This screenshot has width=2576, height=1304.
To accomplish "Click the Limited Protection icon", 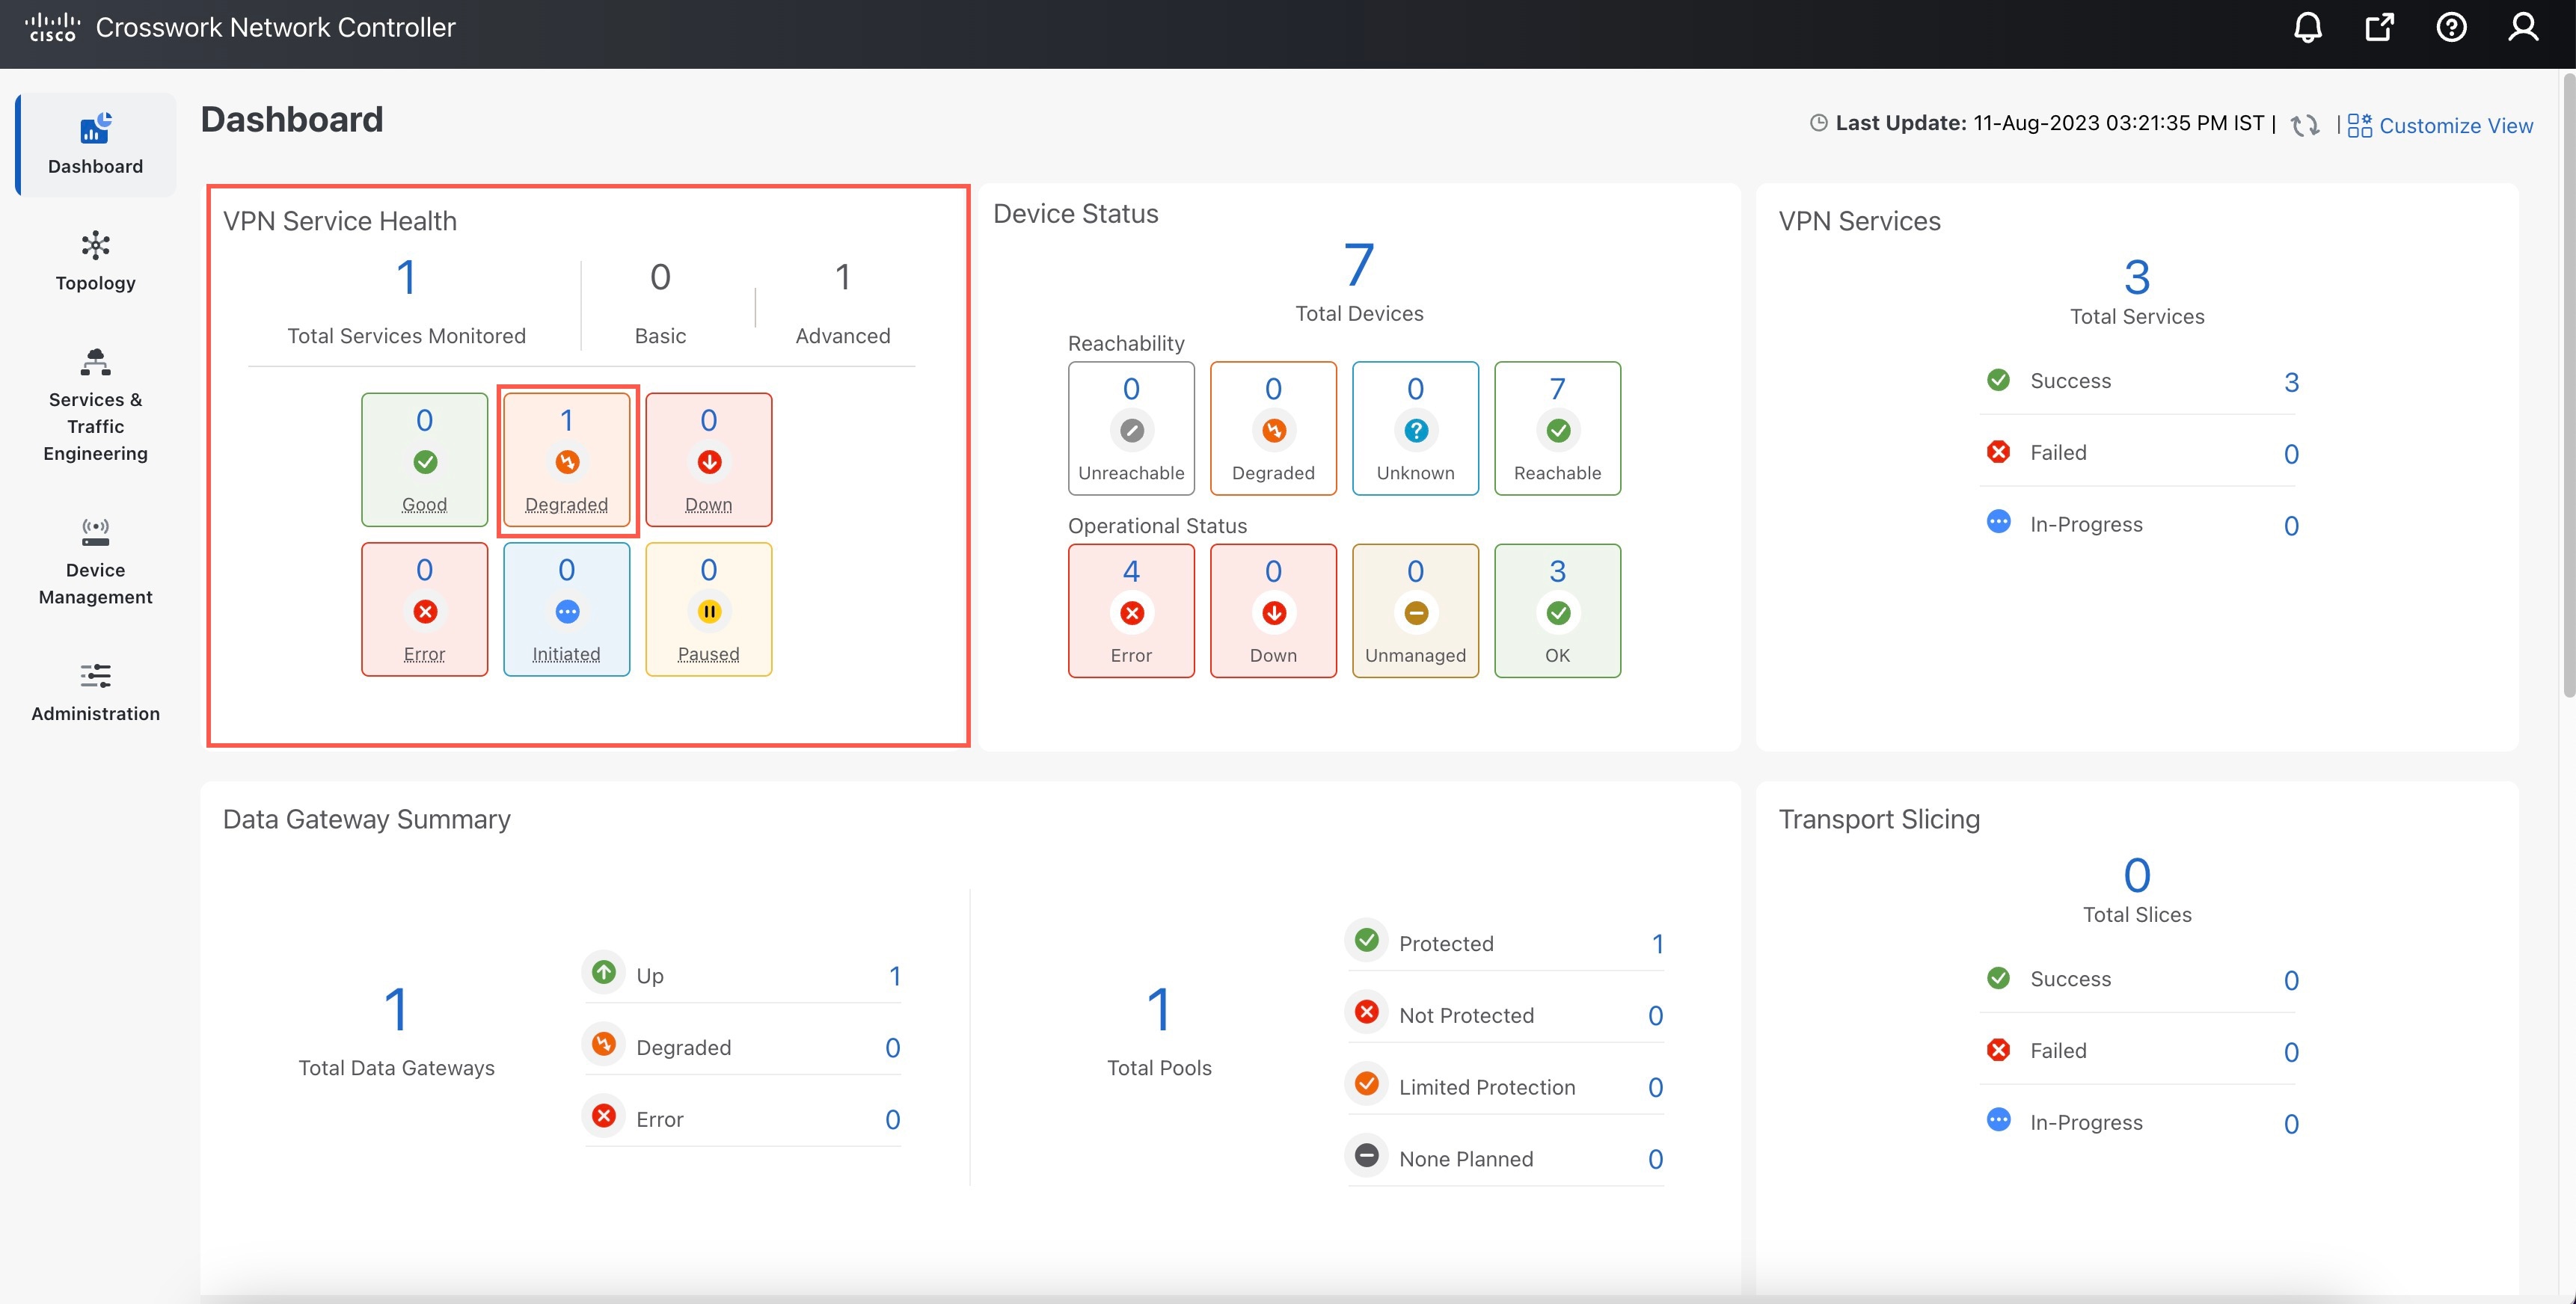I will pyautogui.click(x=1366, y=1084).
